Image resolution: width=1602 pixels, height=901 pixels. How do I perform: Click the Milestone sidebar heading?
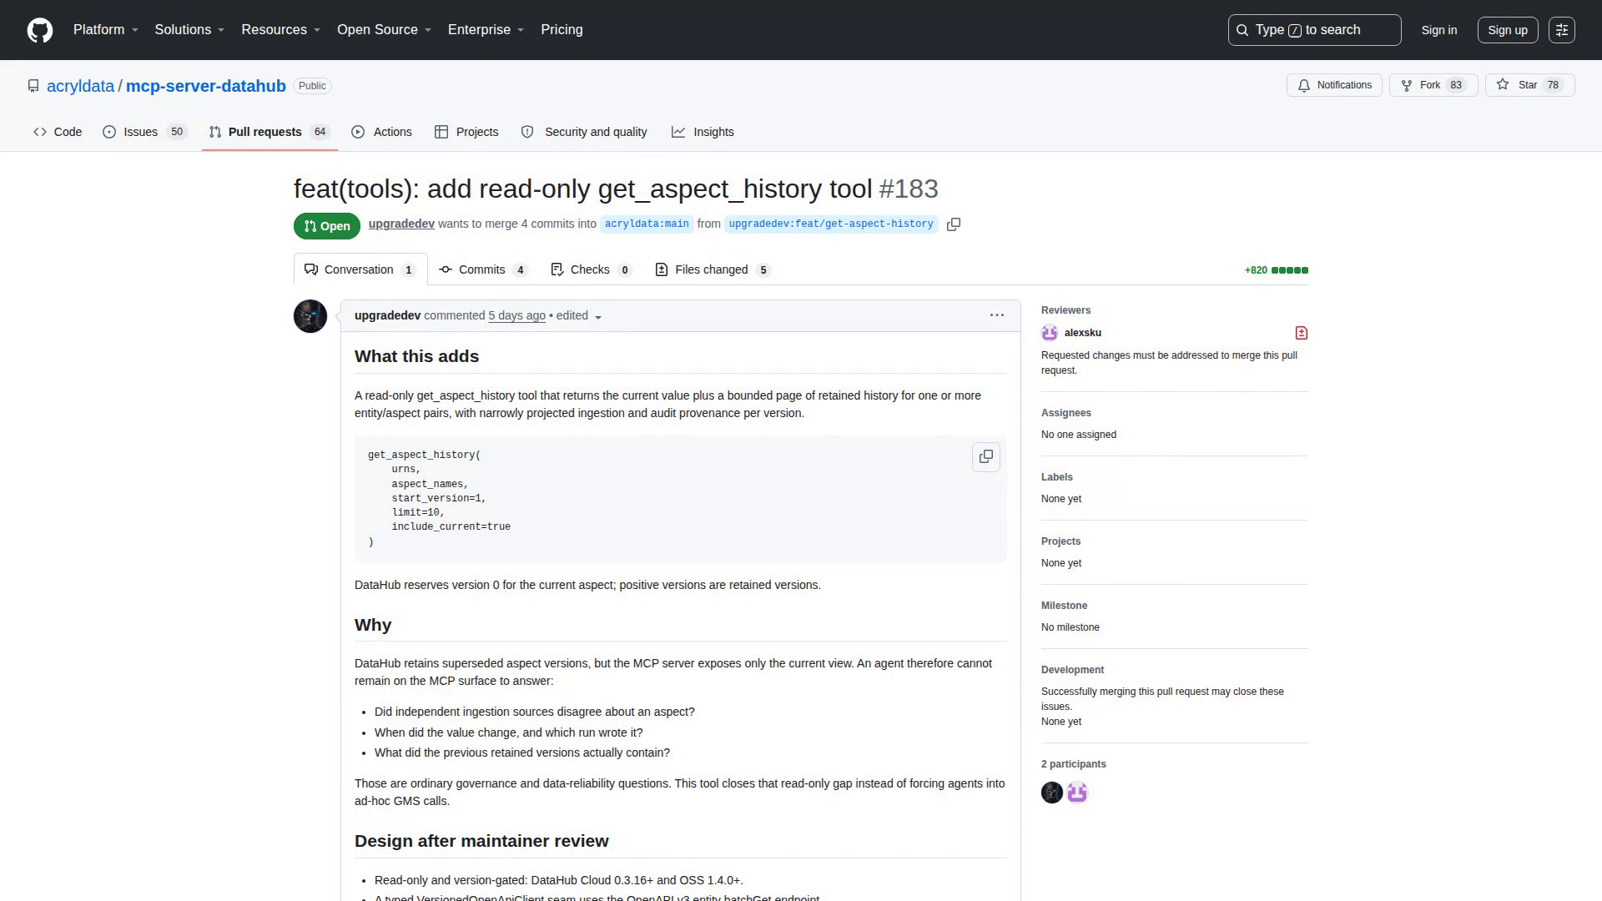point(1065,606)
